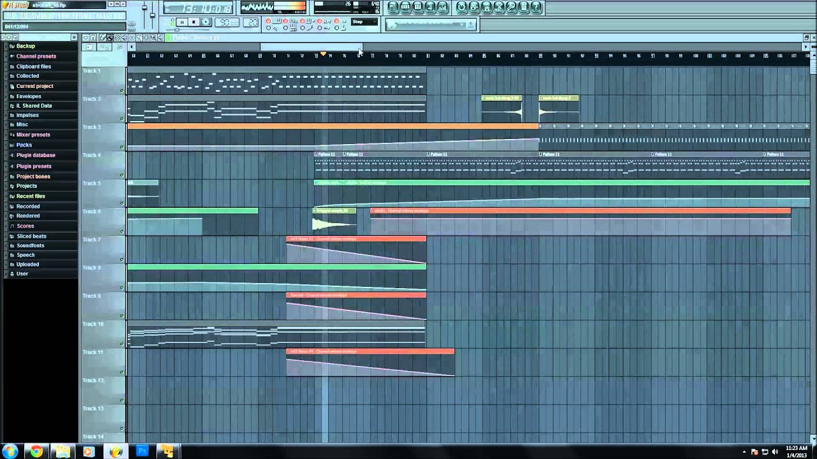Adjust the main volume slider
817x459 pixels.
pyautogui.click(x=144, y=8)
